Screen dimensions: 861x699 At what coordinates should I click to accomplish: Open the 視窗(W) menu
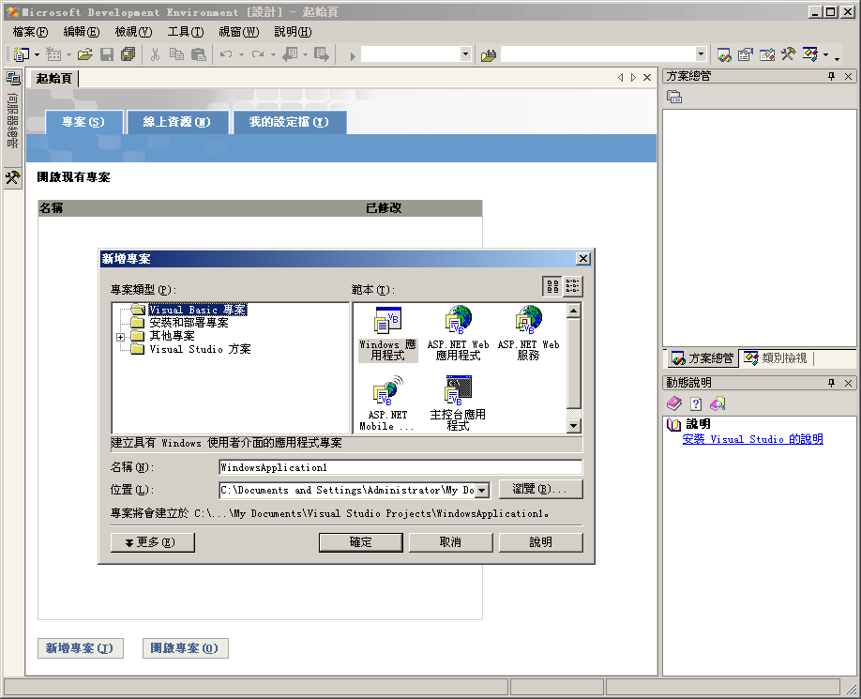click(x=239, y=32)
